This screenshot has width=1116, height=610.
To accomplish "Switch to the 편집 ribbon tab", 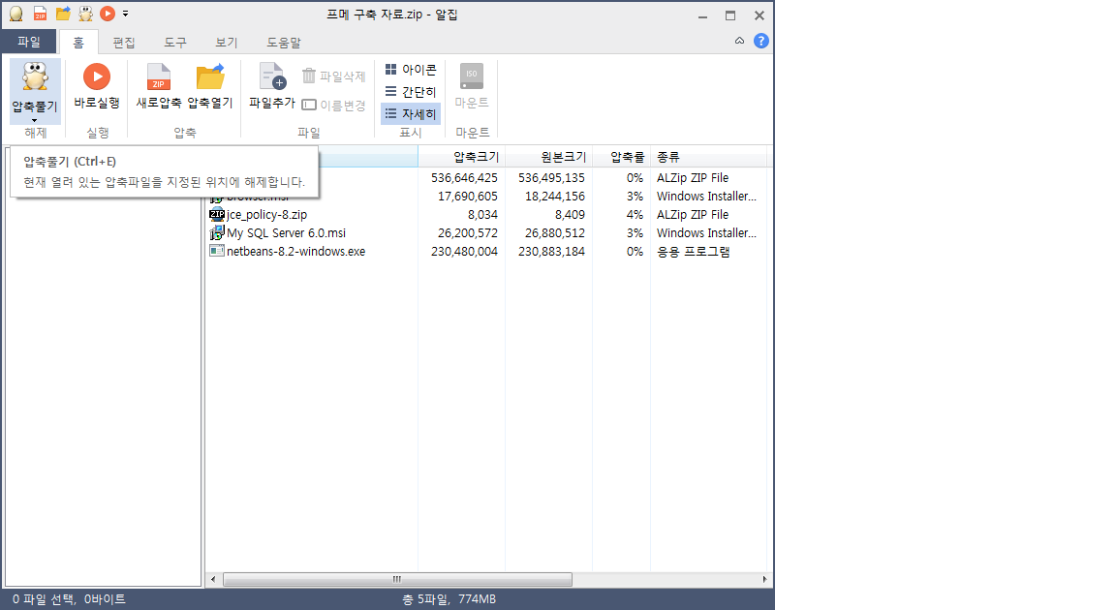I will (x=124, y=43).
